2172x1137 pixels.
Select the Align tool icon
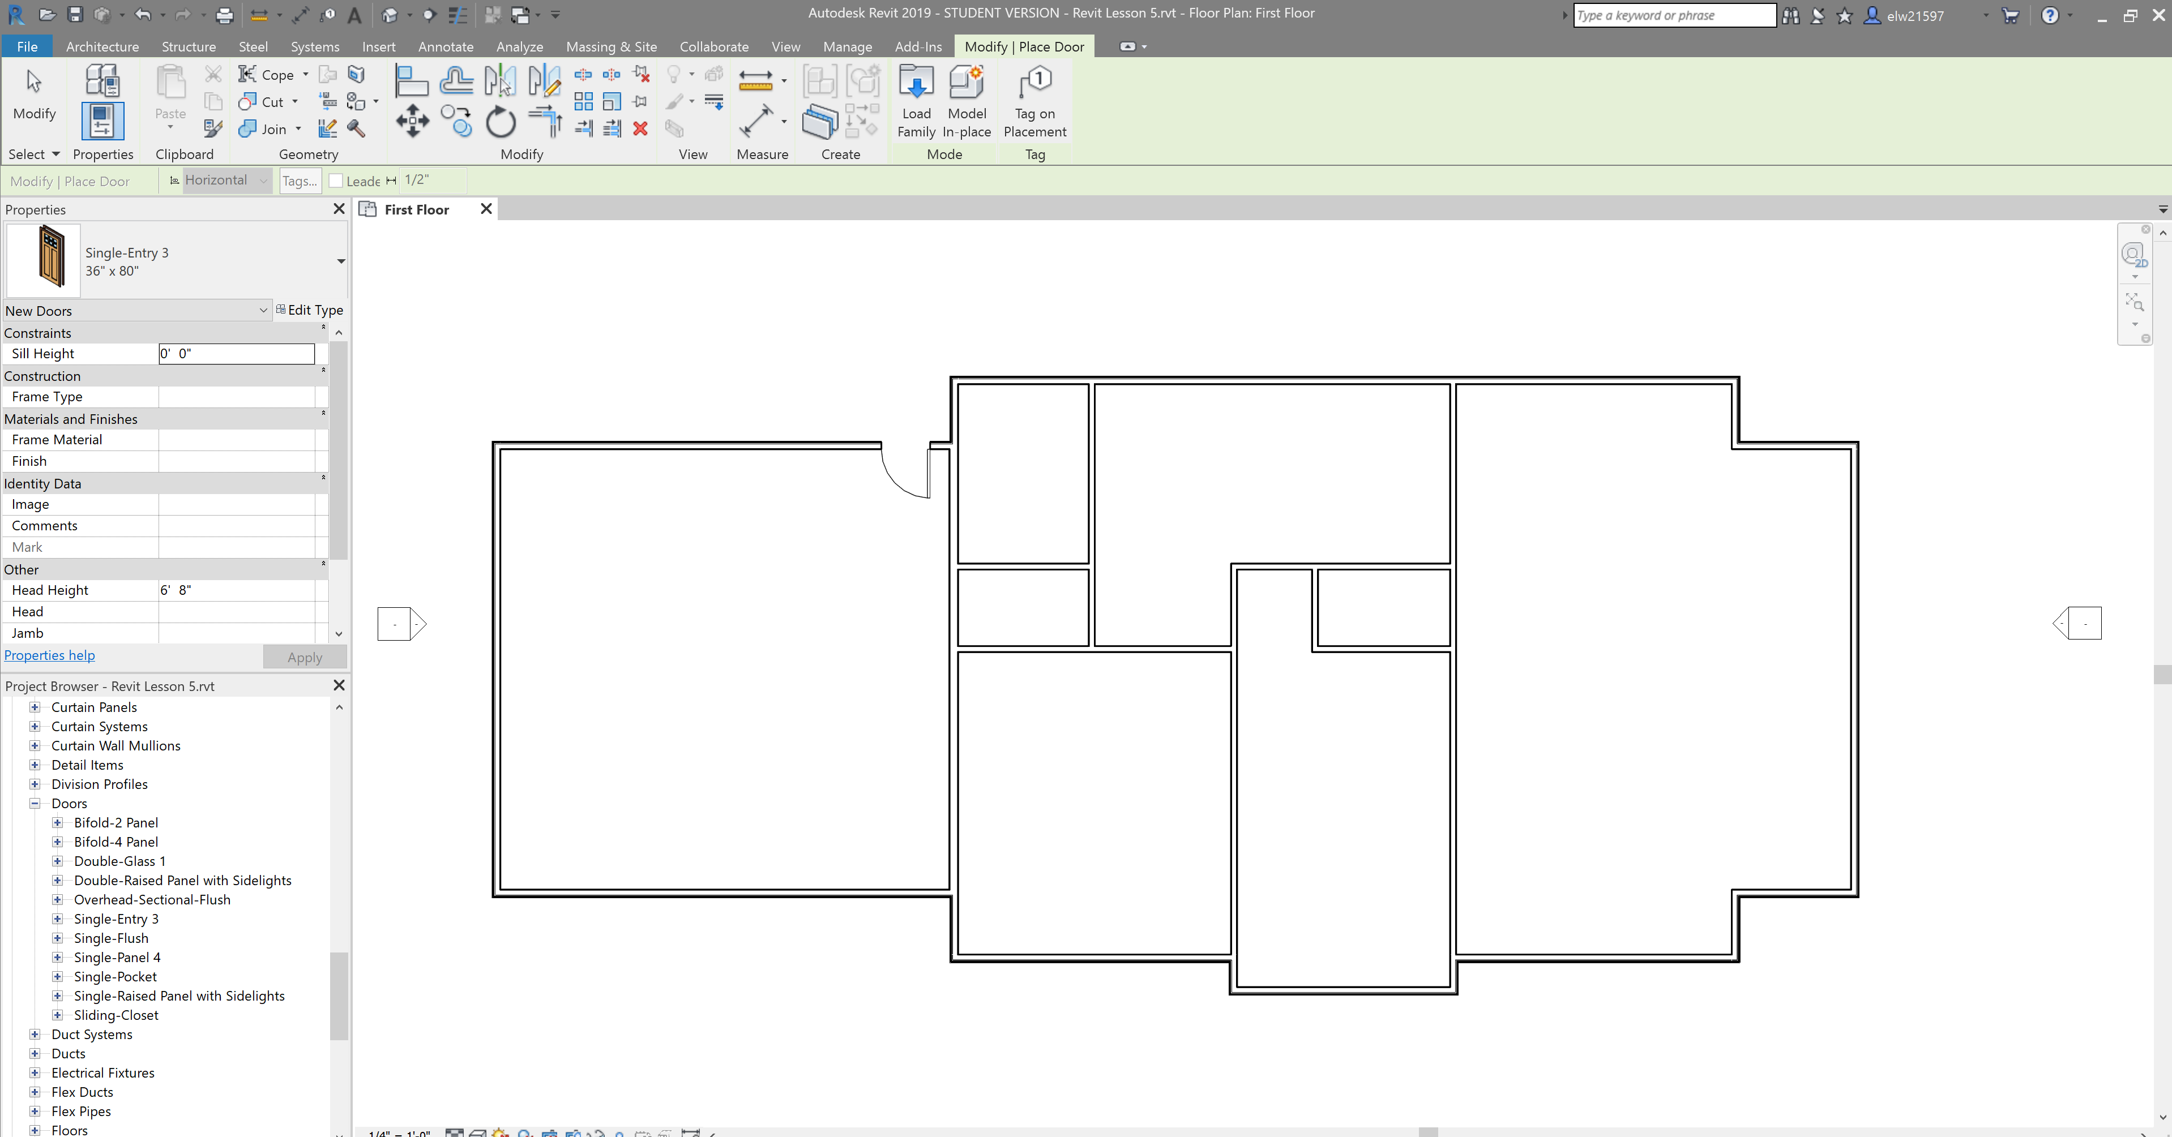(412, 81)
